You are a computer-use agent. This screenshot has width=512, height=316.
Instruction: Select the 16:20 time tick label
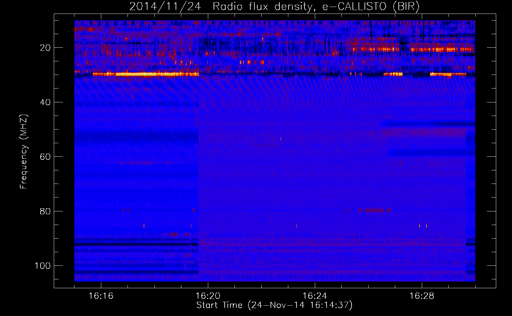pyautogui.click(x=208, y=296)
